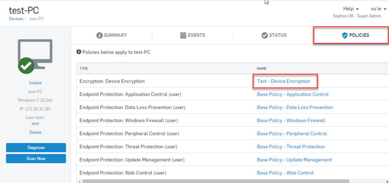Screen dimensions: 389x183
Task: Click 'Policies below apply to test-PC.' text
Action: click(117, 52)
